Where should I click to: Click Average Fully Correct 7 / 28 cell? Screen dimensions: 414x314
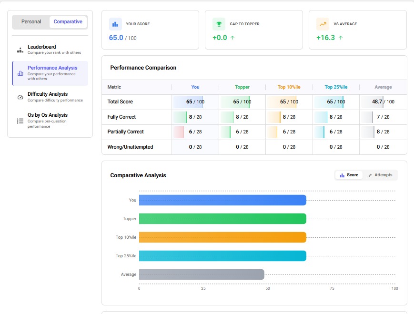click(383, 117)
